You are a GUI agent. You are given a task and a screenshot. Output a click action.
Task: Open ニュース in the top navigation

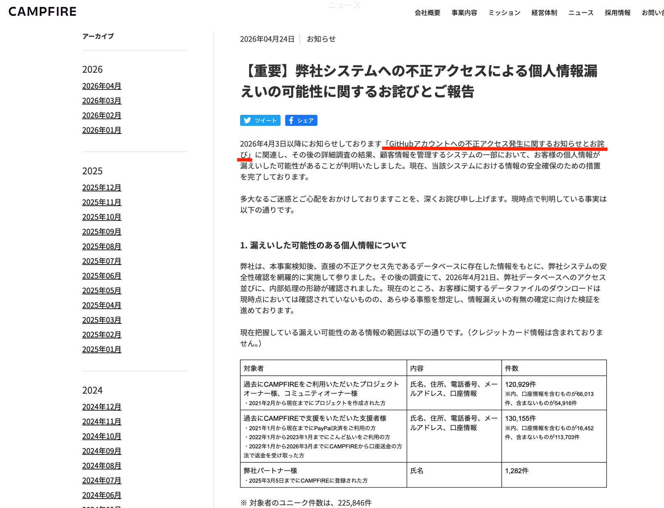pos(581,13)
